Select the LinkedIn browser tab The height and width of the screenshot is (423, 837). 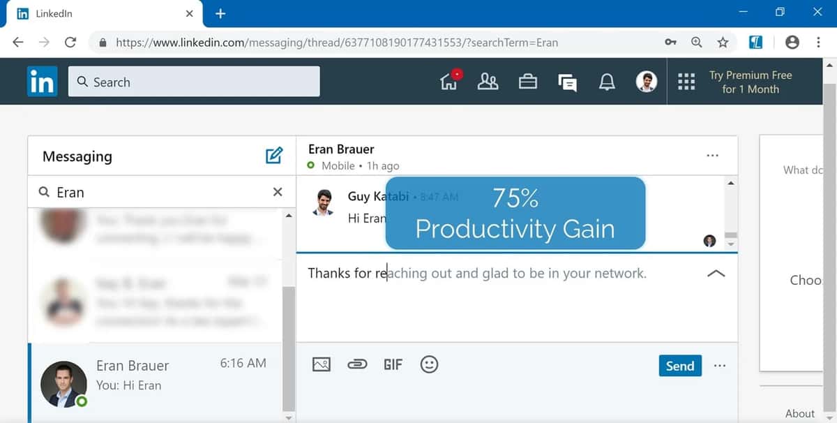pyautogui.click(x=105, y=13)
